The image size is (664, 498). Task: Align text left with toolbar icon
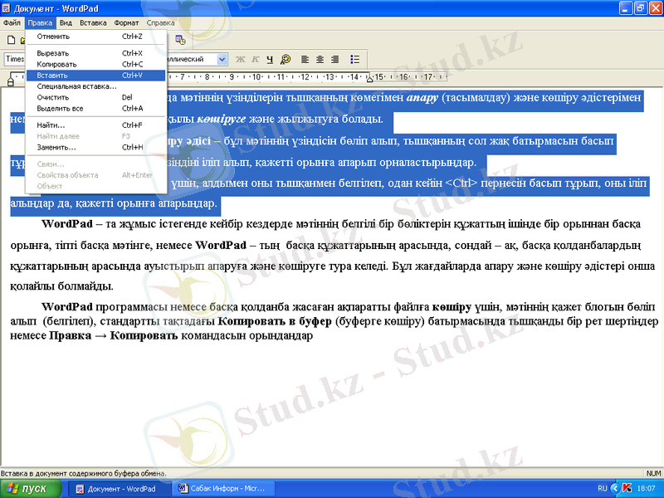pos(305,59)
